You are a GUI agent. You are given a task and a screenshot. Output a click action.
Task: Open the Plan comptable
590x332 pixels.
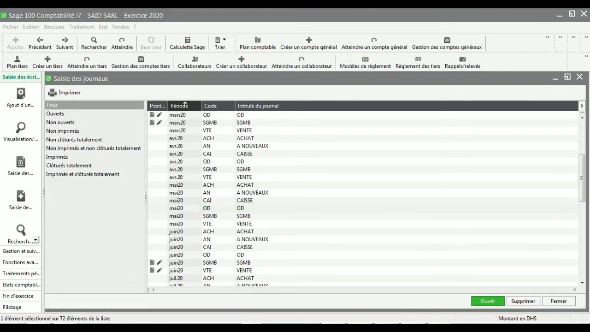(x=258, y=43)
